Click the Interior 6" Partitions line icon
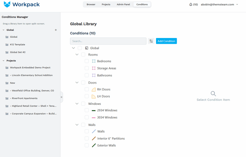 [x=94, y=138]
